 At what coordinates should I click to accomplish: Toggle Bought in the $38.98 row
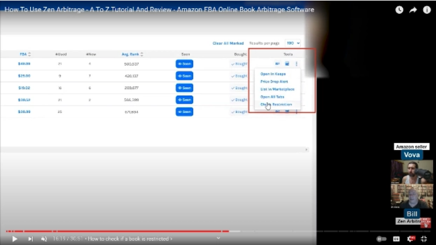(x=239, y=112)
